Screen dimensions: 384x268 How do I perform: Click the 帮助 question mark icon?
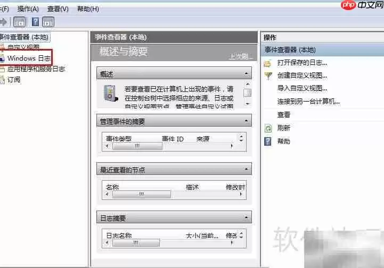[268, 141]
